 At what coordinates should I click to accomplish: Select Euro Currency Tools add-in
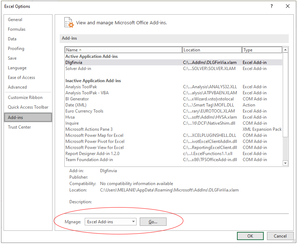pos(107,111)
